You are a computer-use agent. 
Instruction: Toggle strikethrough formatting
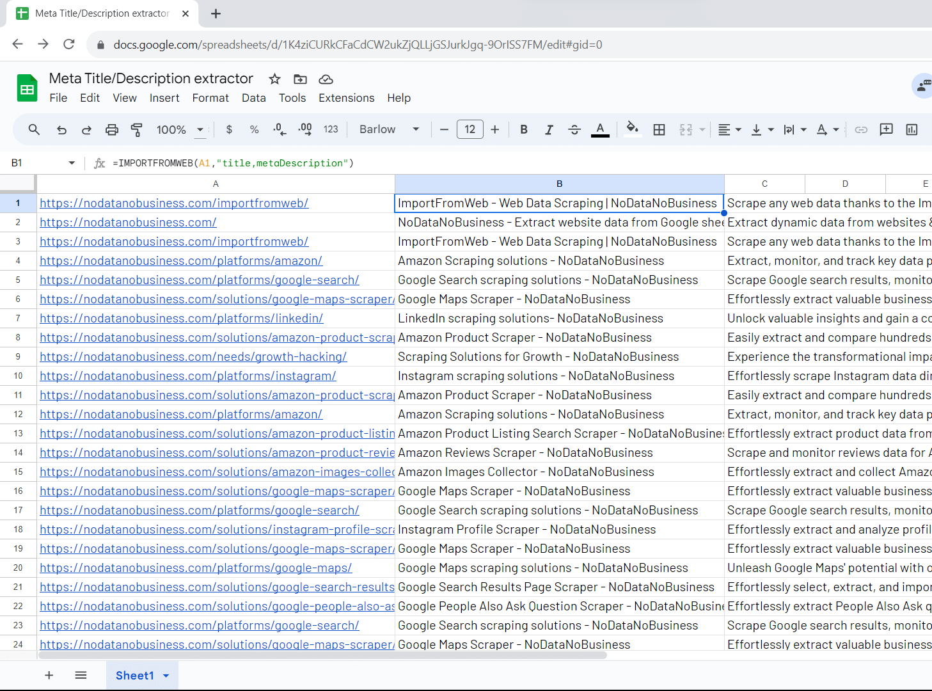[x=574, y=130]
